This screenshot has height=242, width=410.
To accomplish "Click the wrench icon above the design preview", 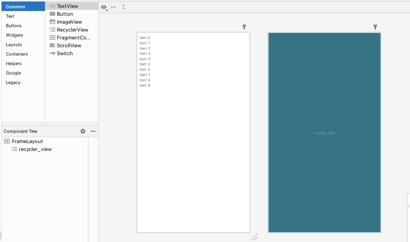I will pyautogui.click(x=244, y=26).
